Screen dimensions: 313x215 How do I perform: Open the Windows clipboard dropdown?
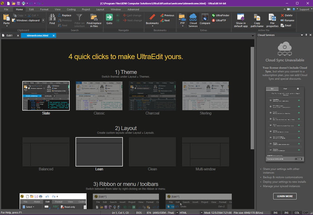(x=43, y=20)
